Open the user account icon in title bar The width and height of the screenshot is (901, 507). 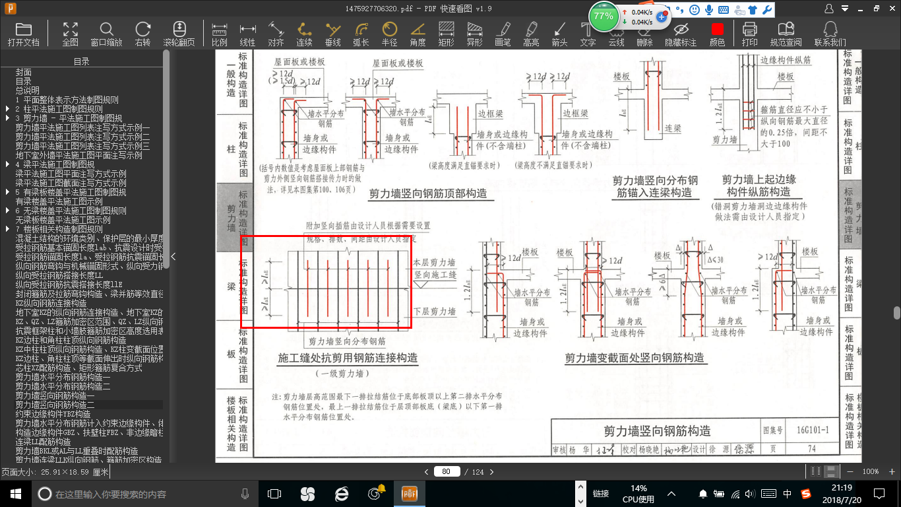coord(829,9)
